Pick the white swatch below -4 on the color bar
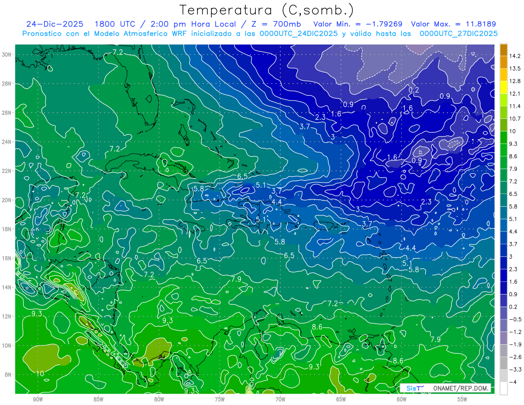 (x=503, y=388)
